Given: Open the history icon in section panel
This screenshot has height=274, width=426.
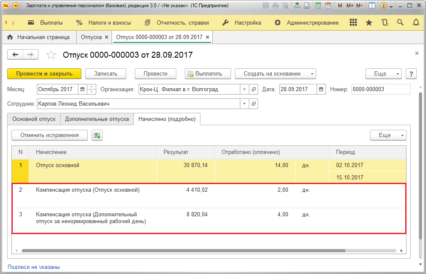Looking at the screenshot, I should click(x=385, y=22).
